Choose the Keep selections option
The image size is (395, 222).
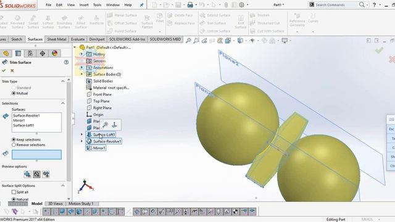[x=14, y=139]
